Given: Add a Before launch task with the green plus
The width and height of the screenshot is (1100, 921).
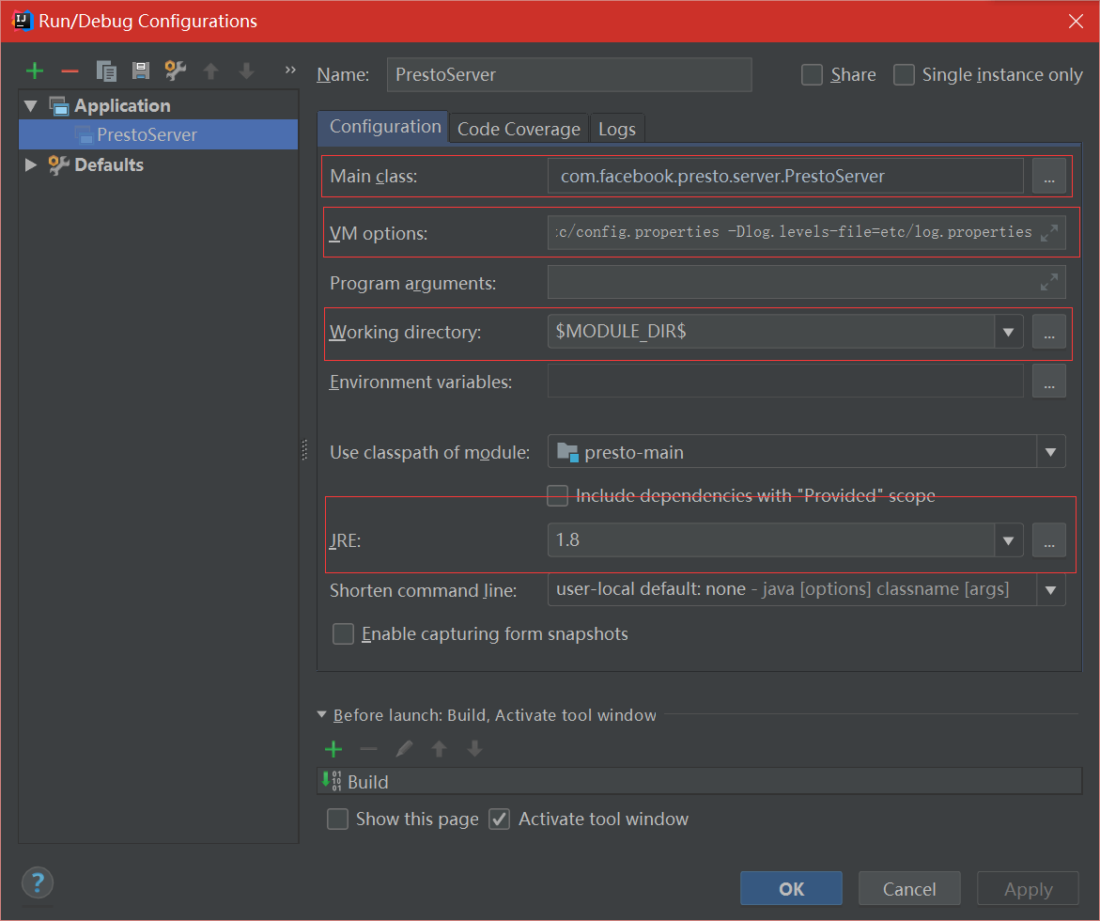Looking at the screenshot, I should [x=333, y=749].
